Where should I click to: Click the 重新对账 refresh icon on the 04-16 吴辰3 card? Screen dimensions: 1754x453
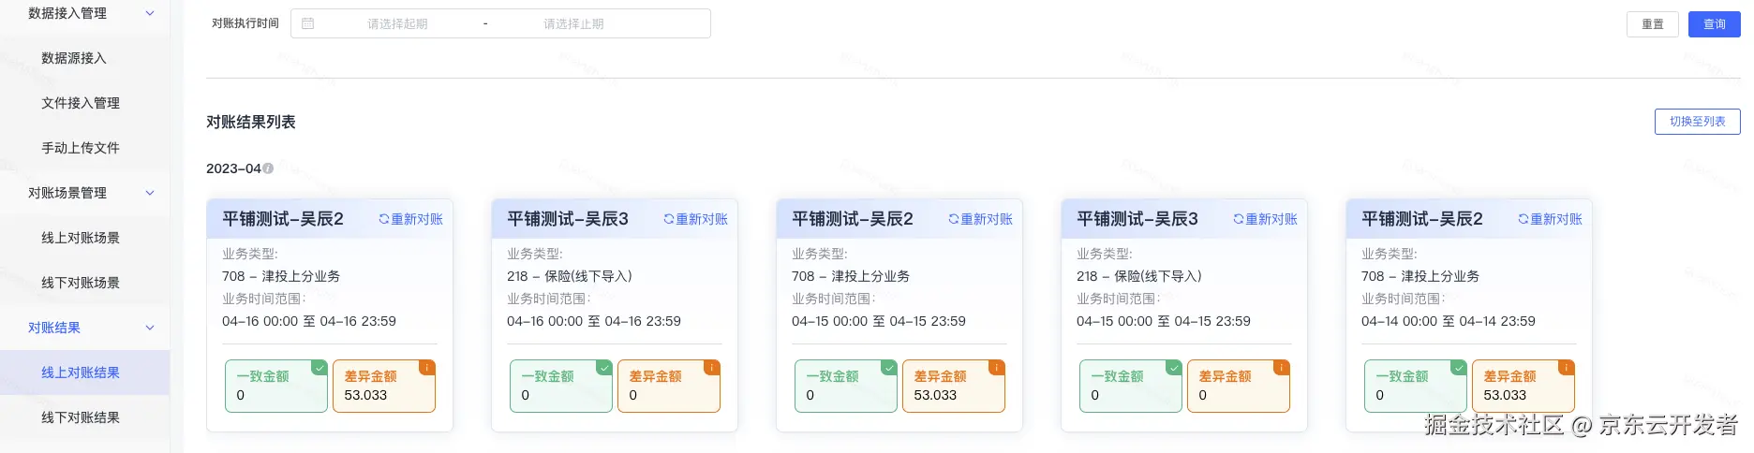669,219
